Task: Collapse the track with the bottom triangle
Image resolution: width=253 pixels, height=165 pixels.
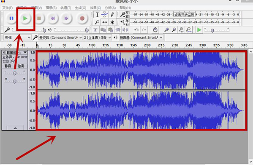Action: tap(15, 128)
